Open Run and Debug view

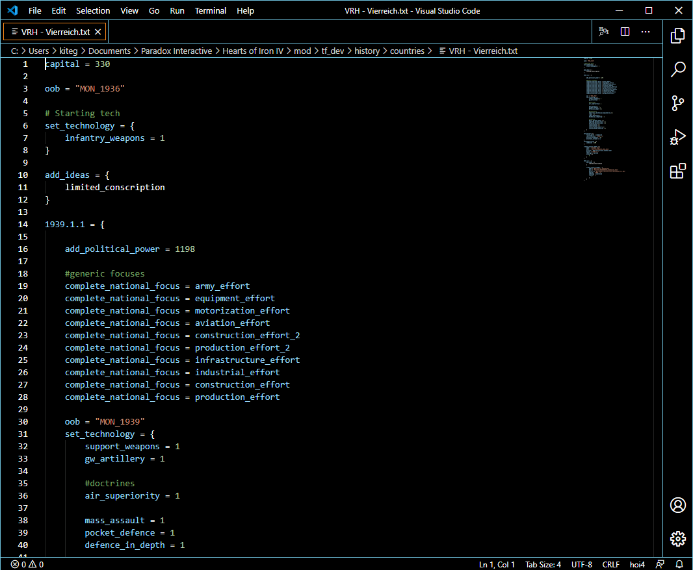pyautogui.click(x=678, y=137)
